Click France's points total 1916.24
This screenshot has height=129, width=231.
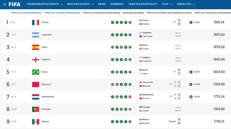click(219, 22)
